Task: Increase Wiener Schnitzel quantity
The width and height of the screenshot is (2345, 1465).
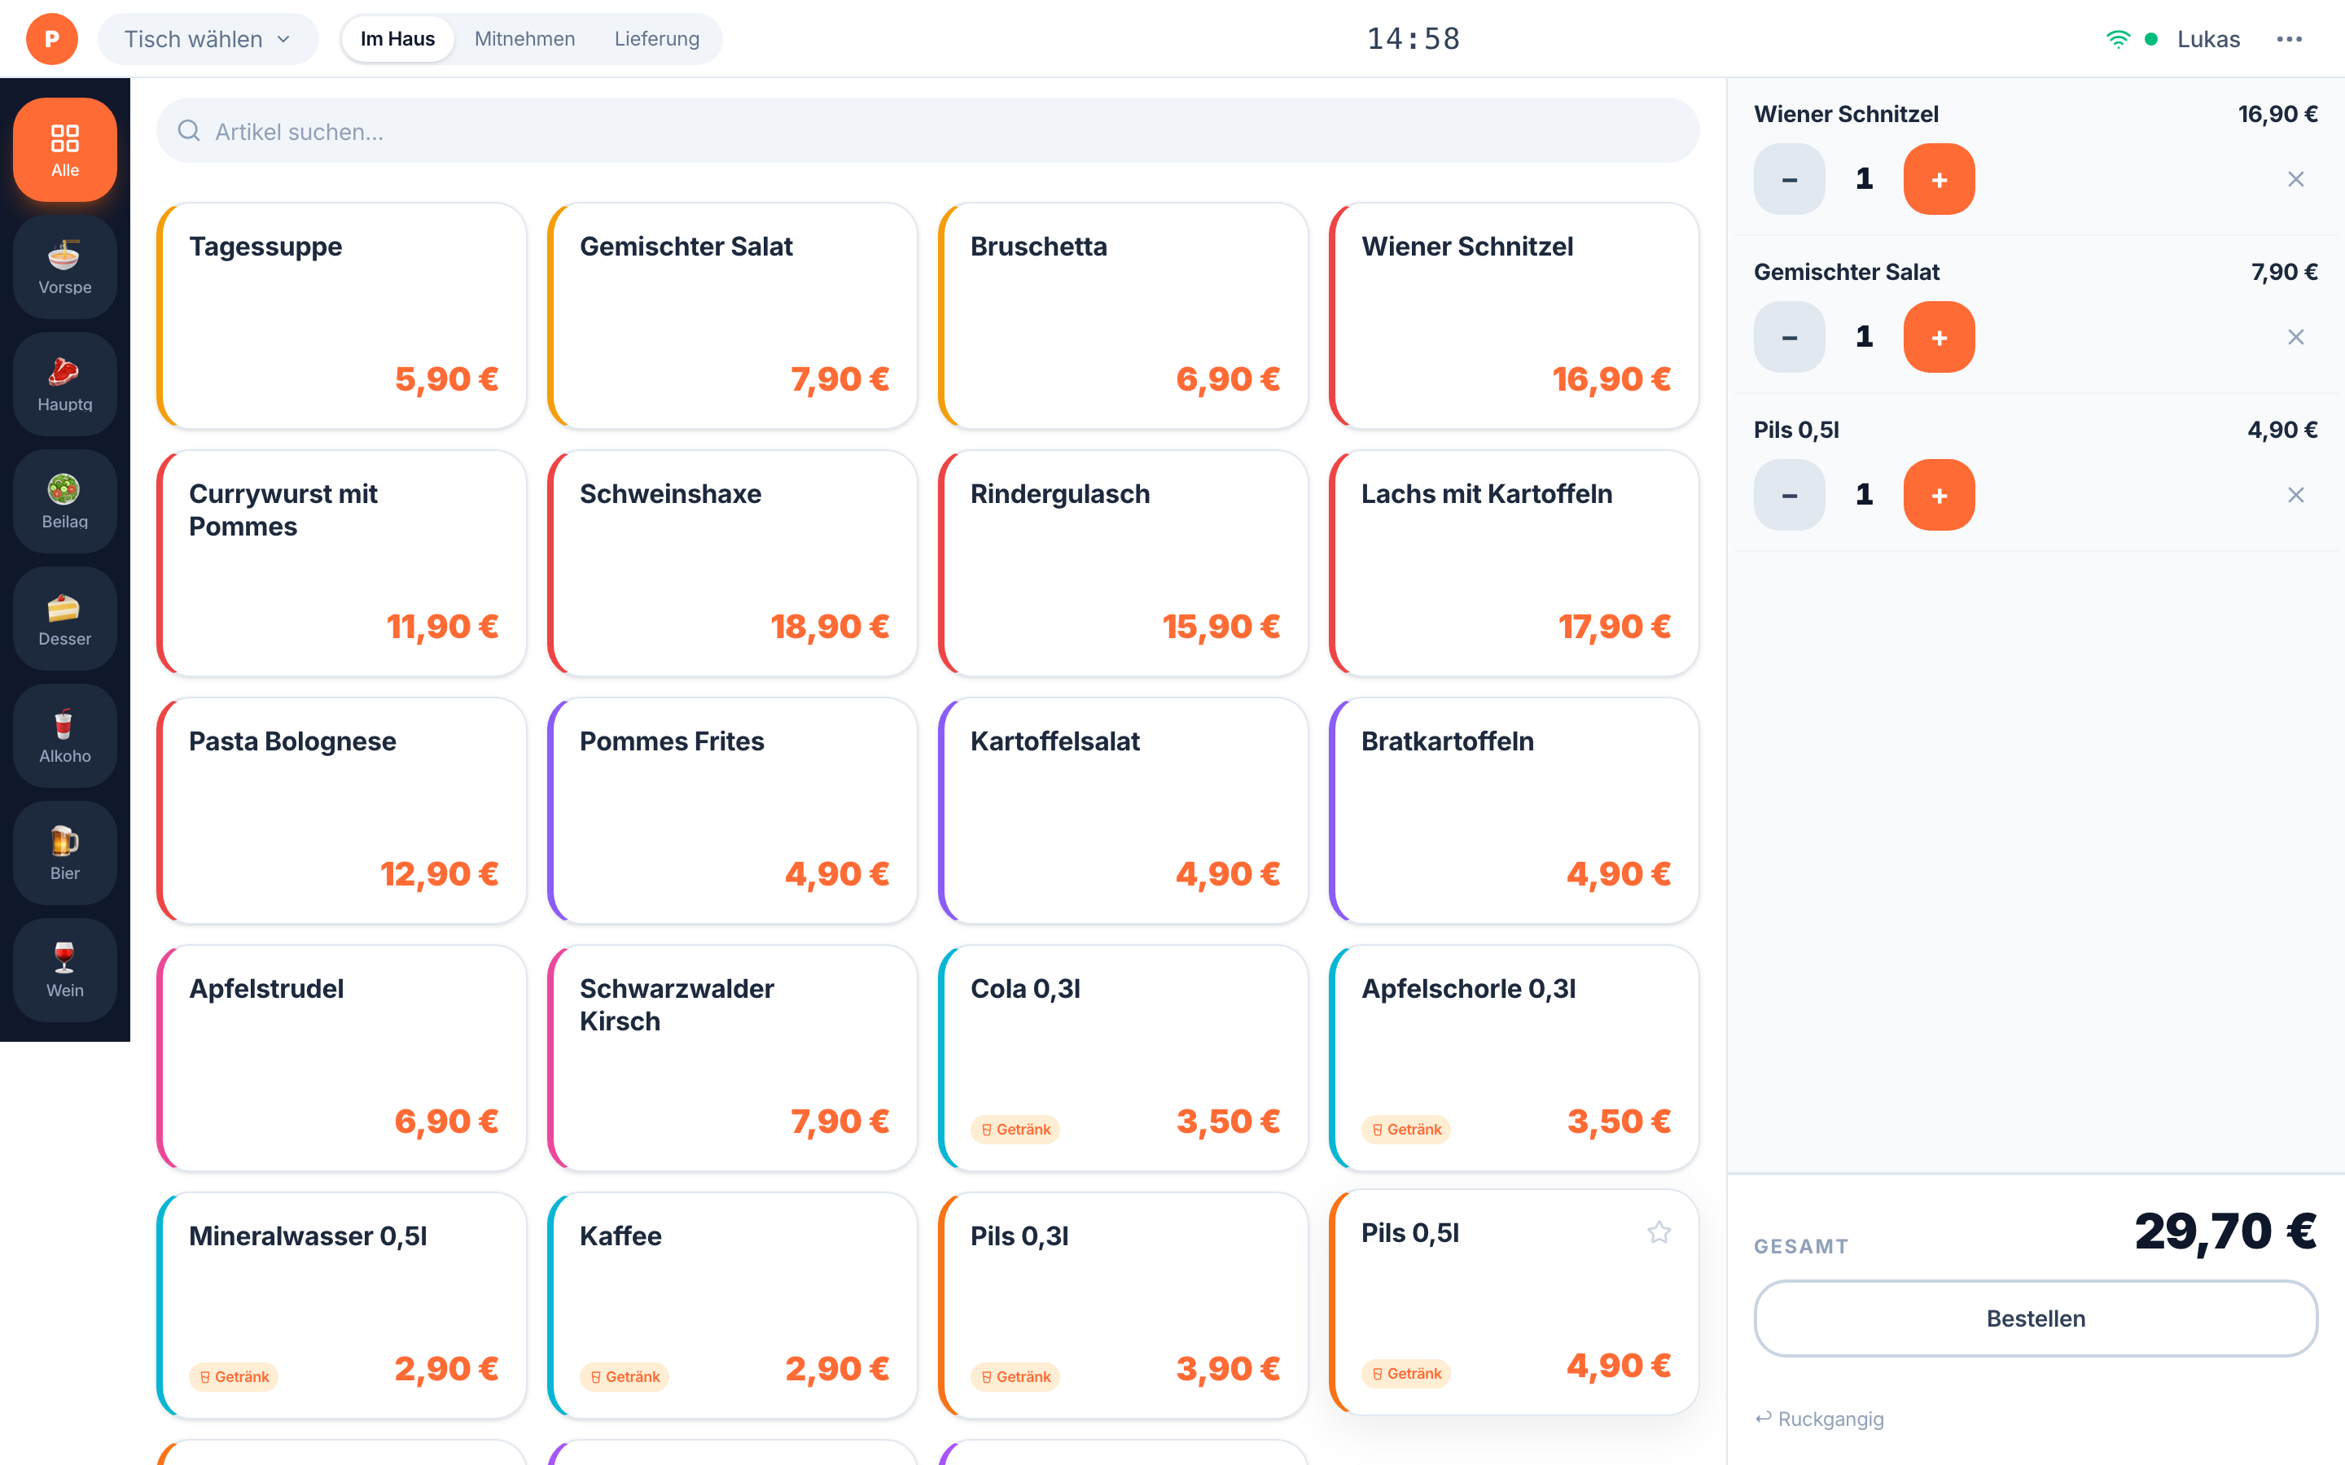Action: (x=1939, y=179)
